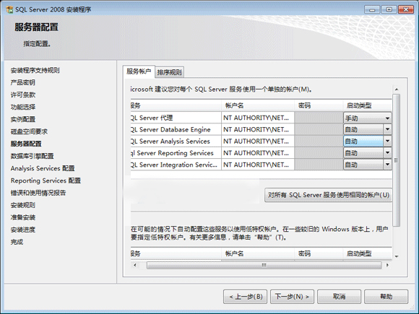419x314 pixels.
Task: Click horizontal scrollbar right arrow
Action: [387, 265]
